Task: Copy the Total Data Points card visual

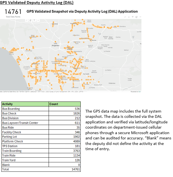Action: click(x=30, y=20)
